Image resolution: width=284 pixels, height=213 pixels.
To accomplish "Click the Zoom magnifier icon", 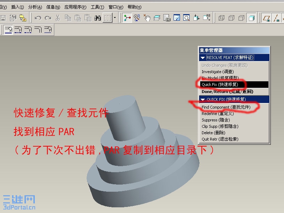I will [x=186, y=18].
